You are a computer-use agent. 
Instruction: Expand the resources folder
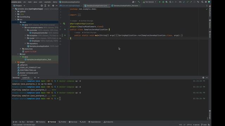20,49
